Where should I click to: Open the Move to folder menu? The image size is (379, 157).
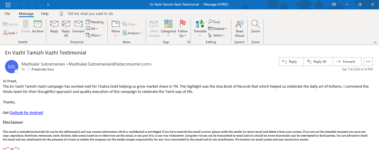click(x=116, y=28)
